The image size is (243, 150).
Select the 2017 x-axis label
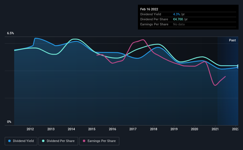[x=133, y=129]
